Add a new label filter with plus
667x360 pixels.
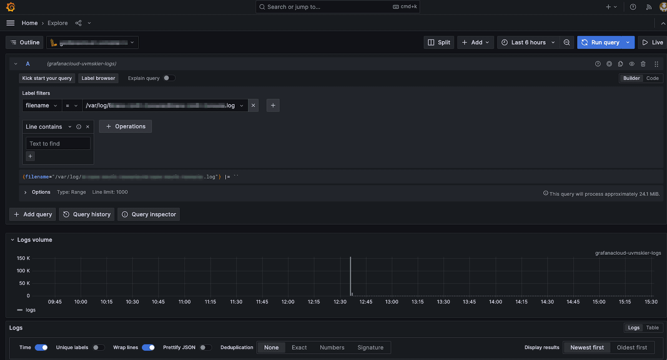click(273, 105)
